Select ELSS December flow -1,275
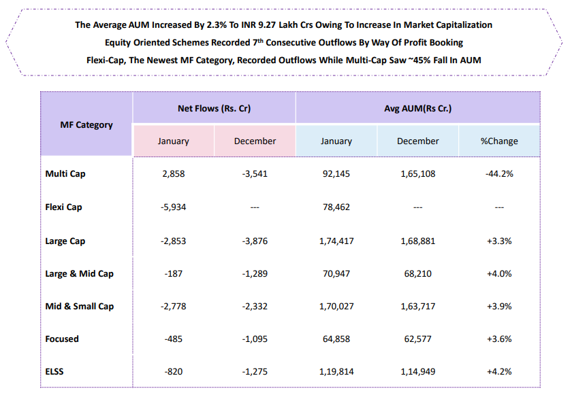 [x=255, y=372]
